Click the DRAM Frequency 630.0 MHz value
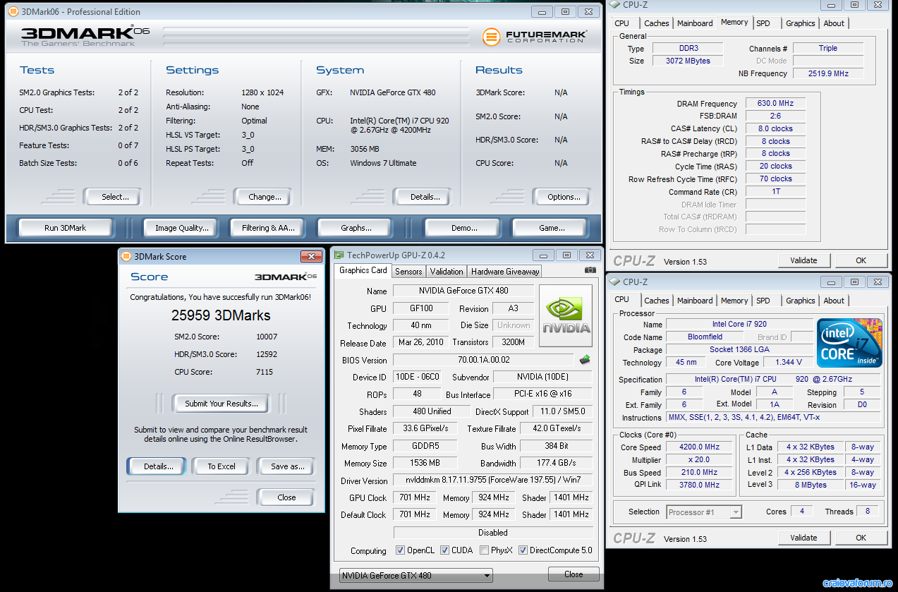 coord(775,103)
